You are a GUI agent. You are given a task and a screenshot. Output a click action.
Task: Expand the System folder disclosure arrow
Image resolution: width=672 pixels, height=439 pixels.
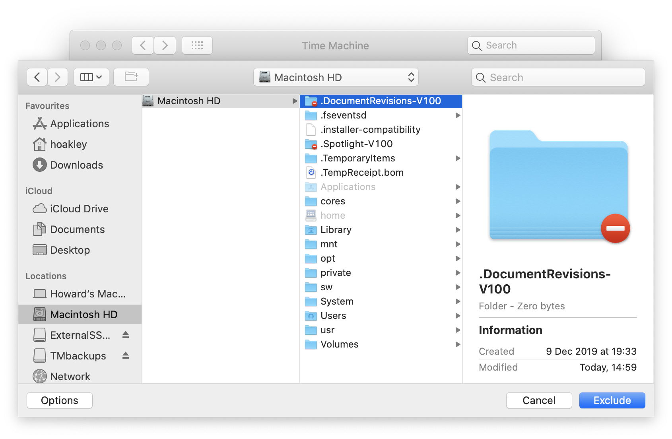tap(458, 301)
